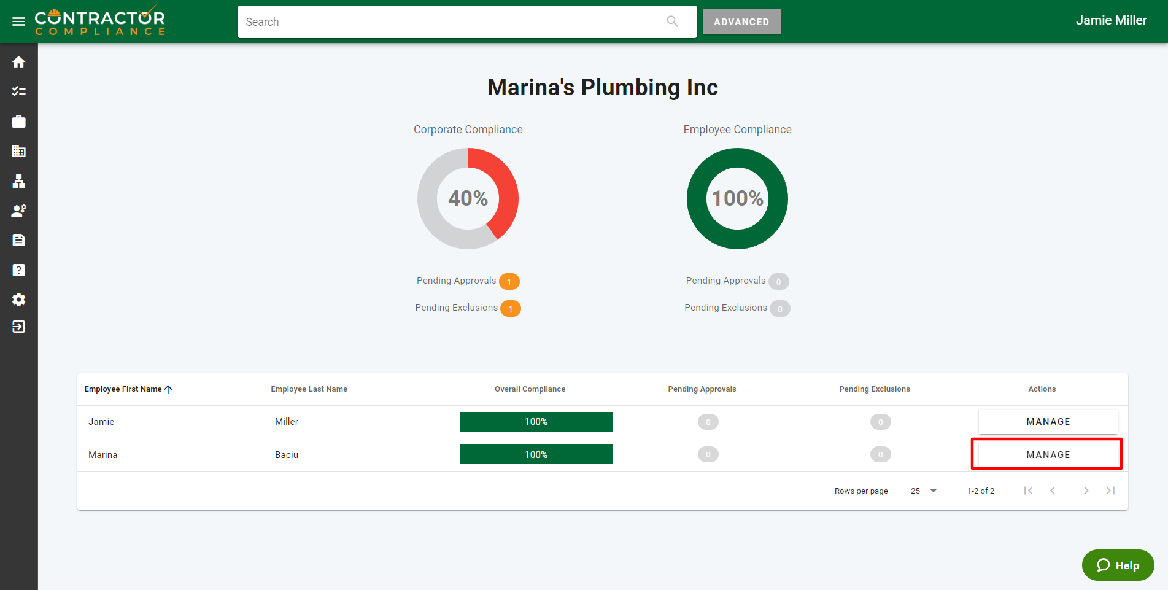Open Jamie Miller user menu
1168x590 pixels.
[1111, 20]
